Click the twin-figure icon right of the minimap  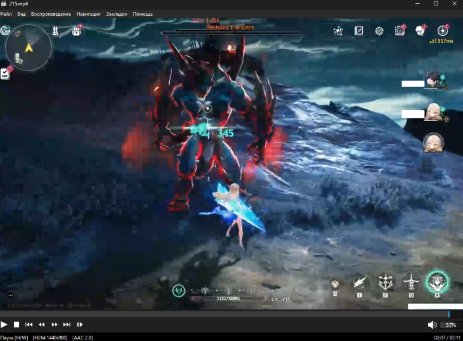pos(55,31)
